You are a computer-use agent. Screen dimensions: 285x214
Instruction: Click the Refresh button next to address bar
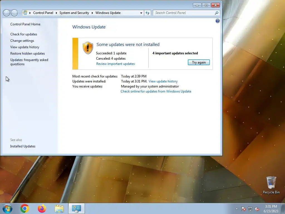[x=148, y=13]
